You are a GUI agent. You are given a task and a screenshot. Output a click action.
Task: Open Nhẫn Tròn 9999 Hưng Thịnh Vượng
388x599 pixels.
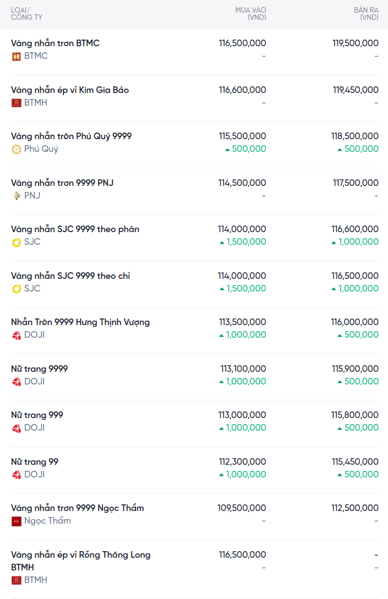(x=80, y=322)
